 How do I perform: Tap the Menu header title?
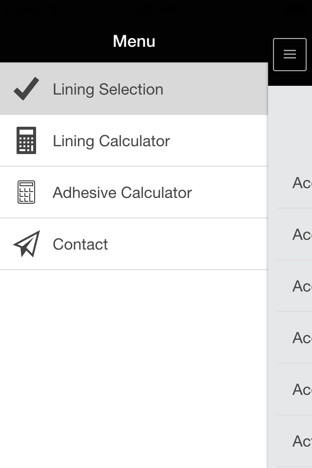click(134, 41)
